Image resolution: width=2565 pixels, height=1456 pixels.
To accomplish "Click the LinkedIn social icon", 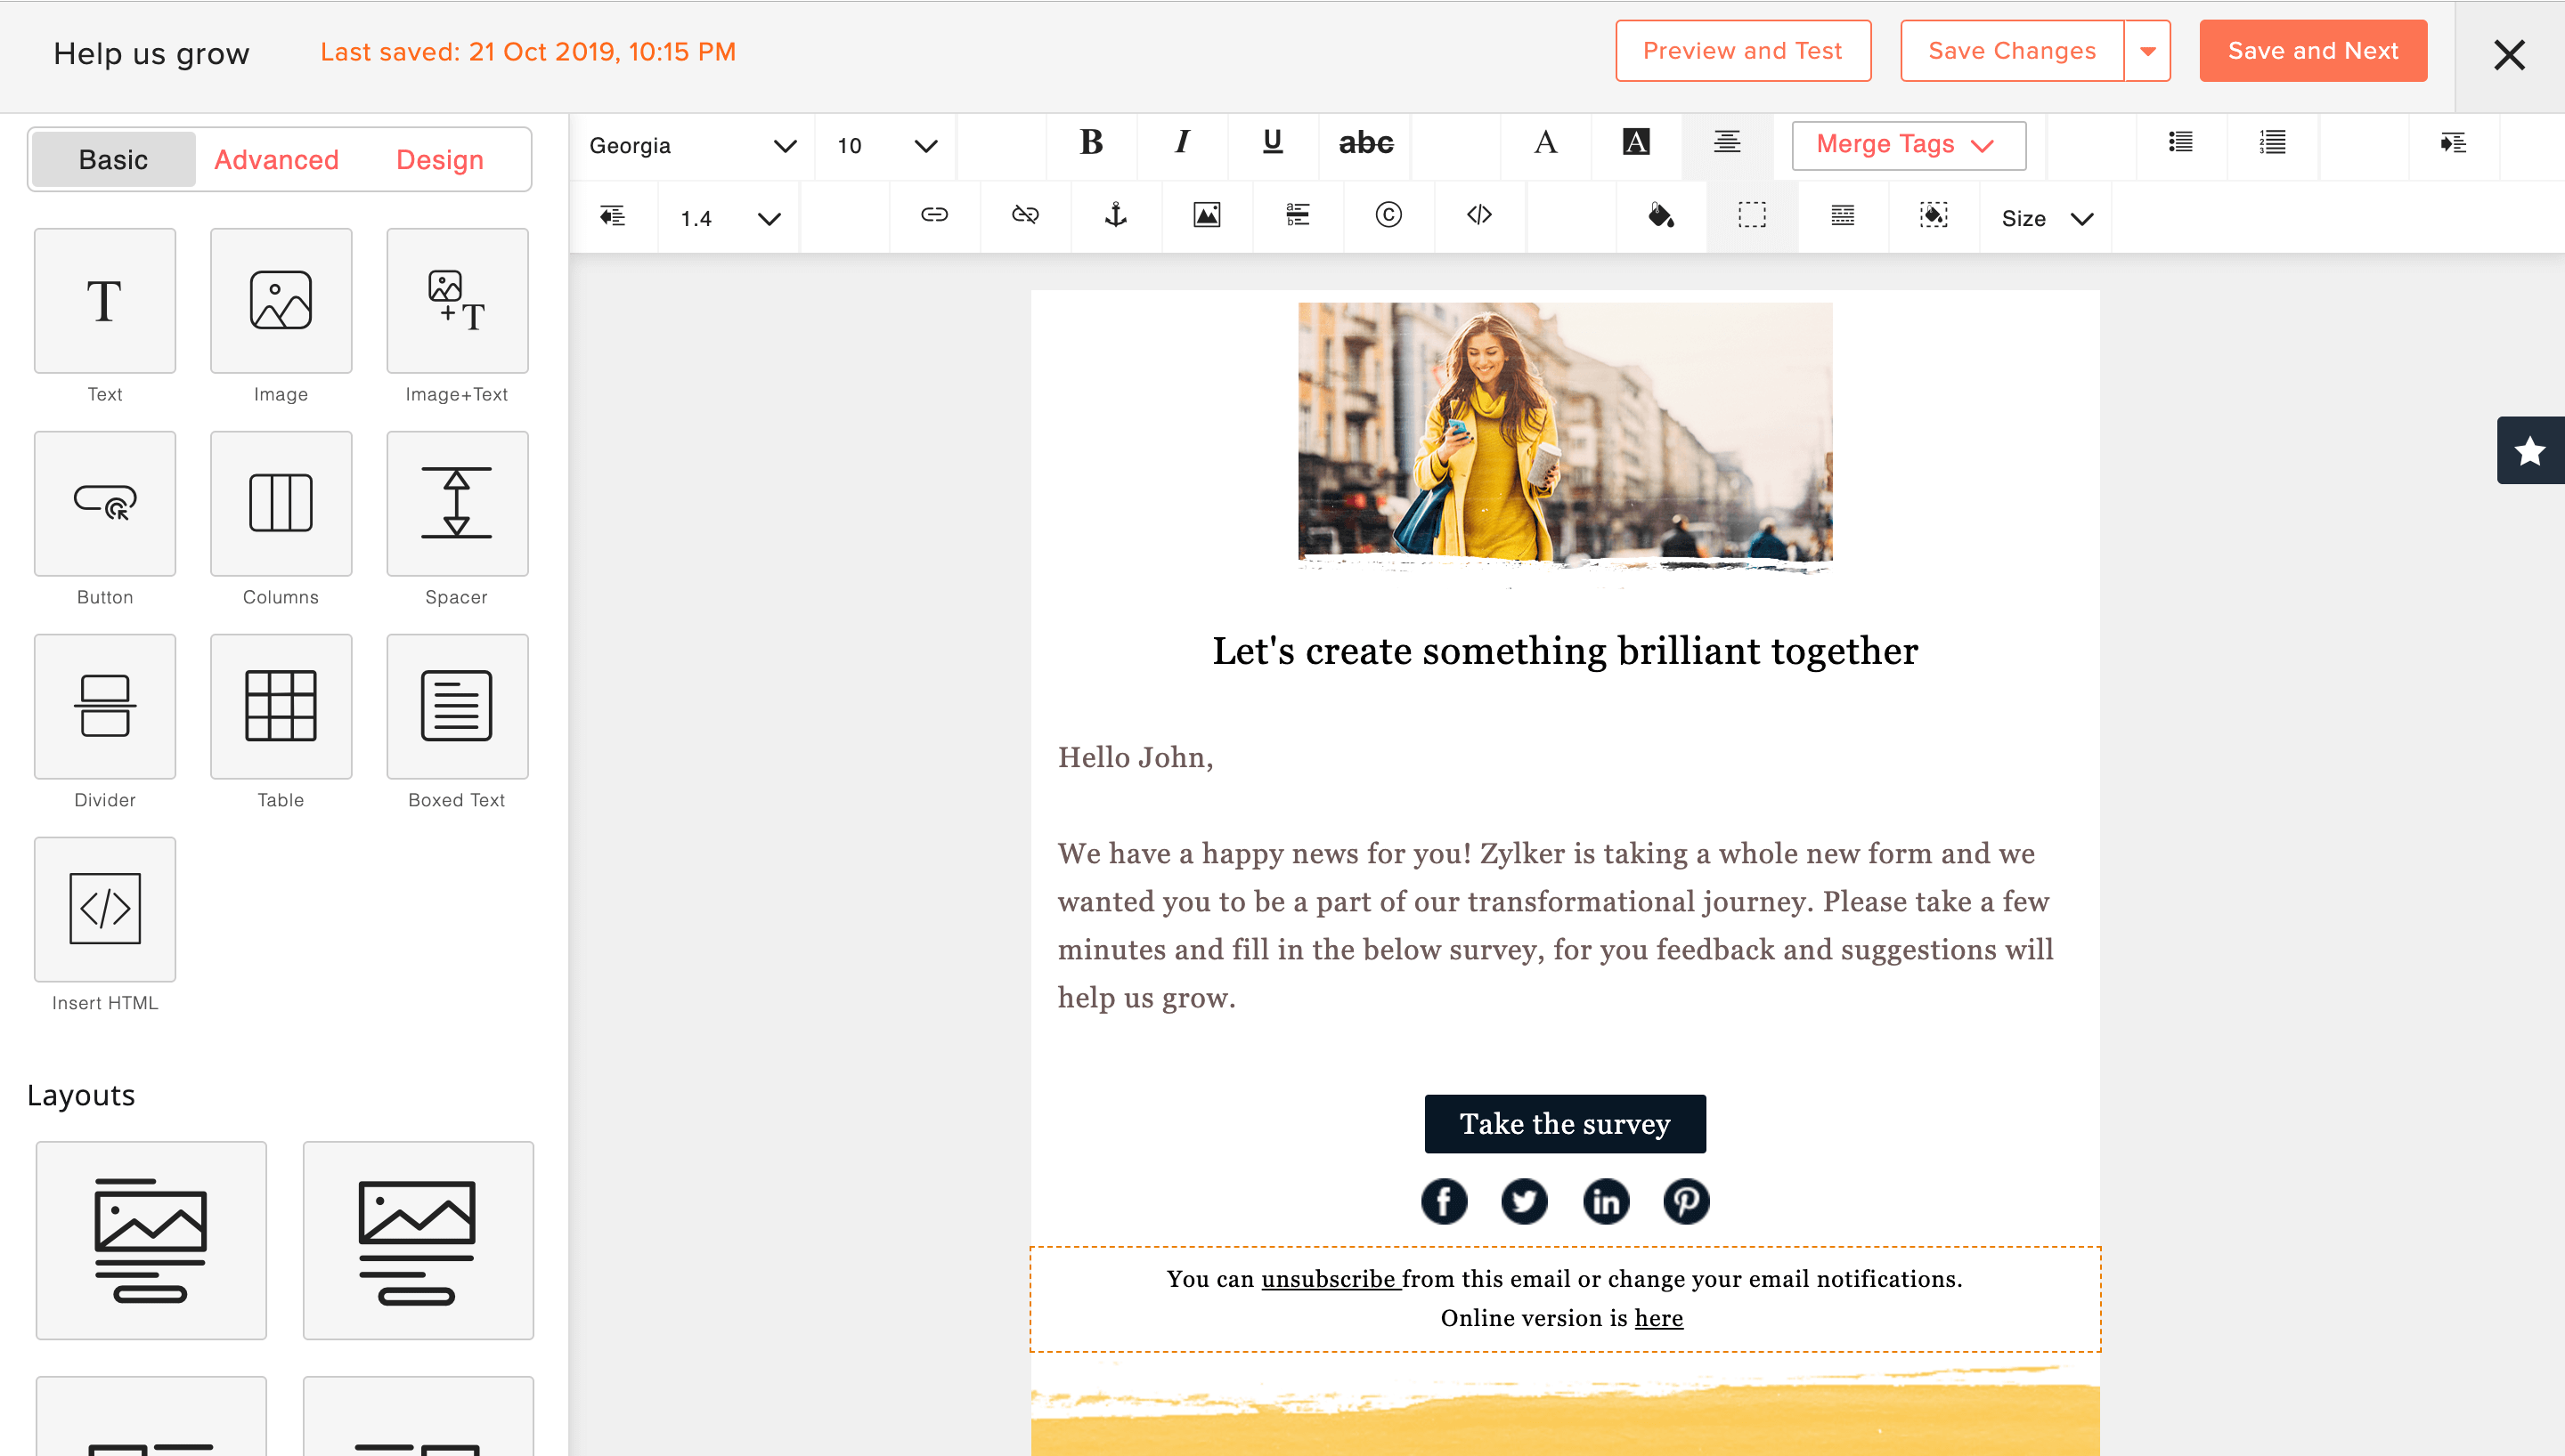I will pyautogui.click(x=1606, y=1202).
